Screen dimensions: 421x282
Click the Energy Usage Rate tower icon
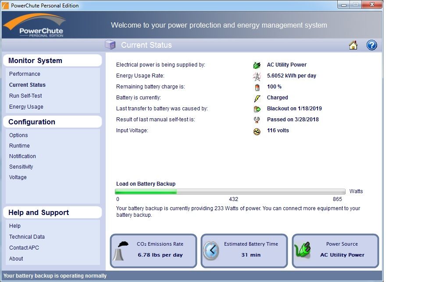257,76
